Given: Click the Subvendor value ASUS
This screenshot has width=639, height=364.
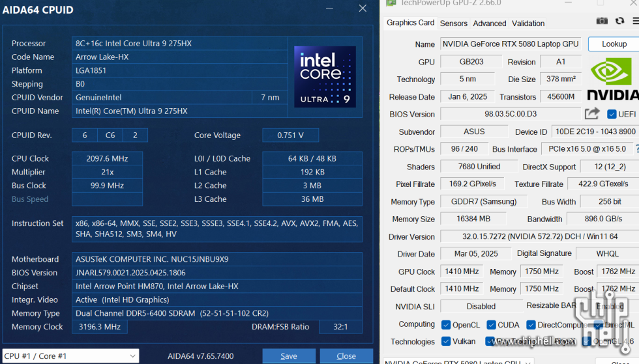Looking at the screenshot, I should [x=475, y=132].
